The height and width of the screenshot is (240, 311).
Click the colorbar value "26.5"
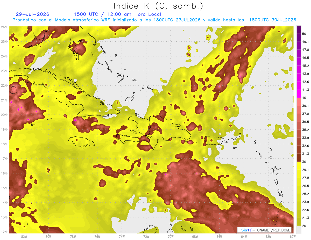coord(306,186)
